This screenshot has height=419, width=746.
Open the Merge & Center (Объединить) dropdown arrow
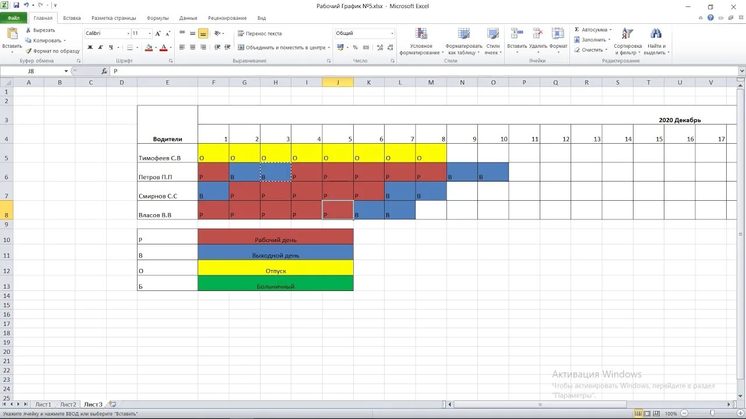329,48
